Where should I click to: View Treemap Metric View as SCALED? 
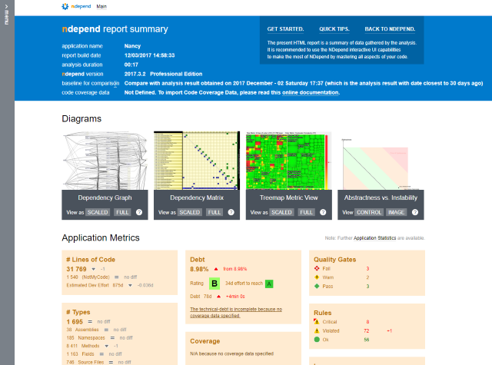click(x=281, y=212)
